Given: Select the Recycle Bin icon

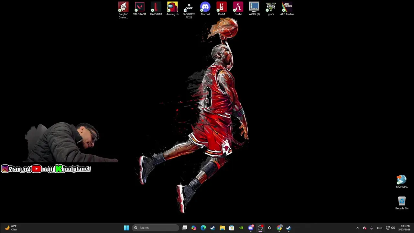Looking at the screenshot, I should 402,203.
